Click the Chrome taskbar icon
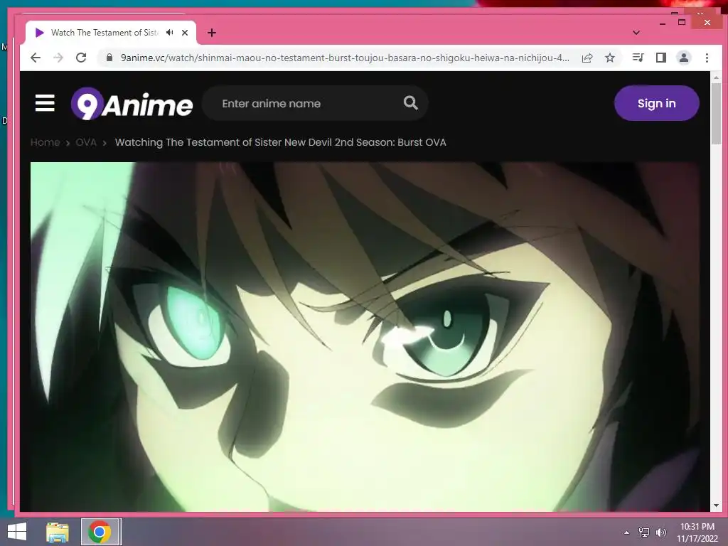The width and height of the screenshot is (728, 546). [x=100, y=532]
